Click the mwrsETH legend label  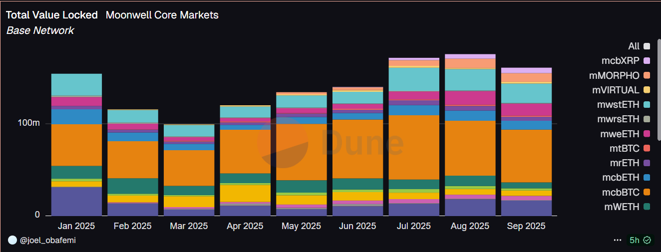617,119
